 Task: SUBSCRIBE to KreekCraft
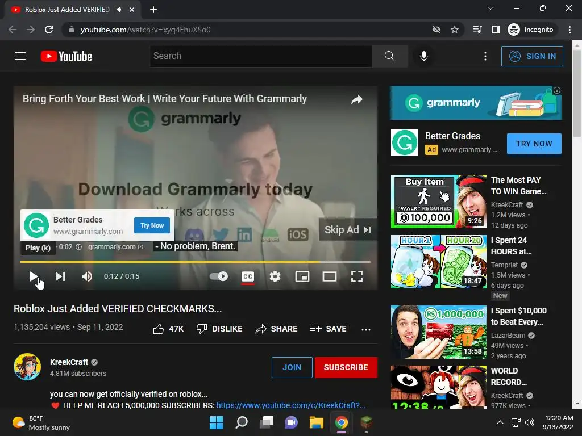(346, 367)
